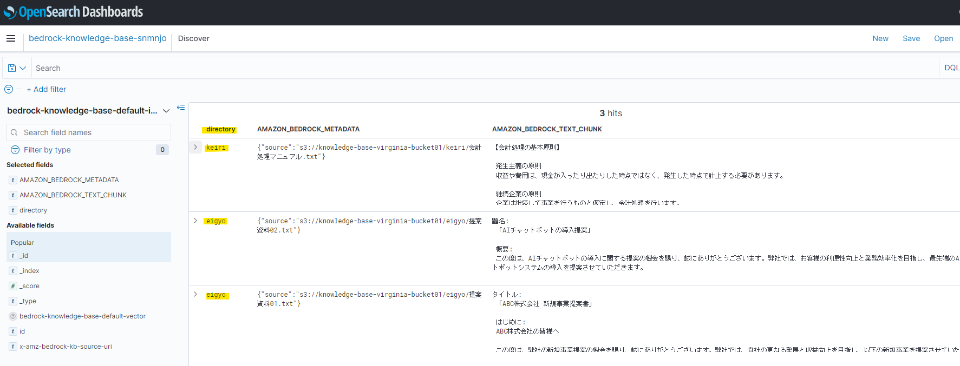Image resolution: width=960 pixels, height=366 pixels.
Task: Click the AMAZON_BEDROCK_METADATA column header
Action: (309, 129)
